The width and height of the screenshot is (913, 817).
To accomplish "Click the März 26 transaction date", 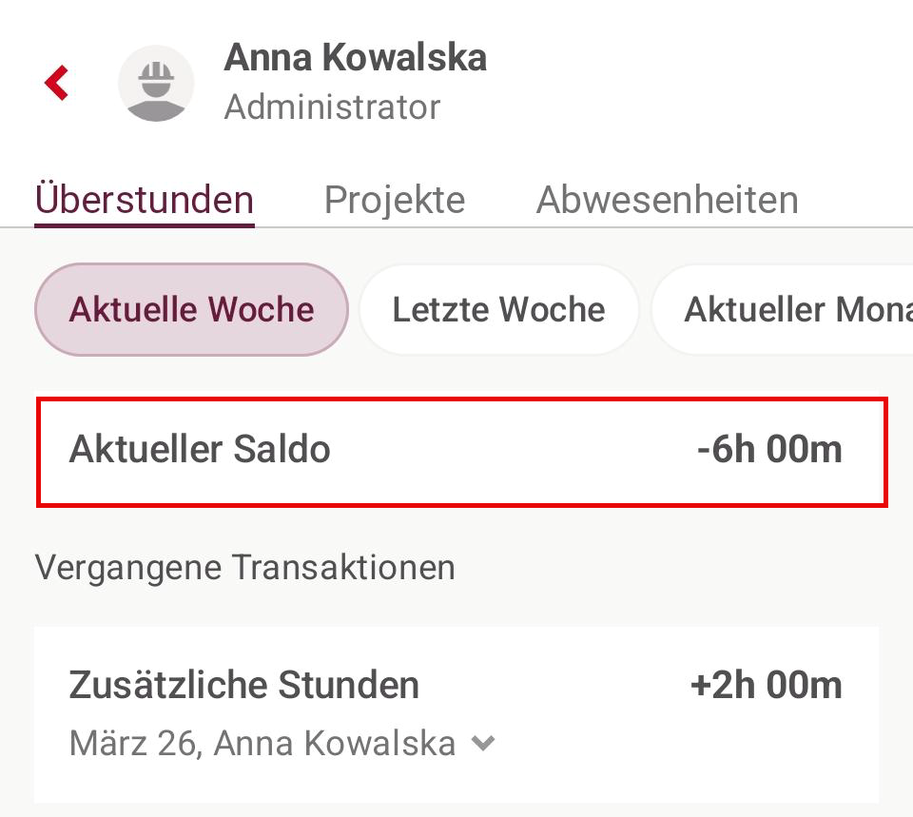I will point(133,744).
